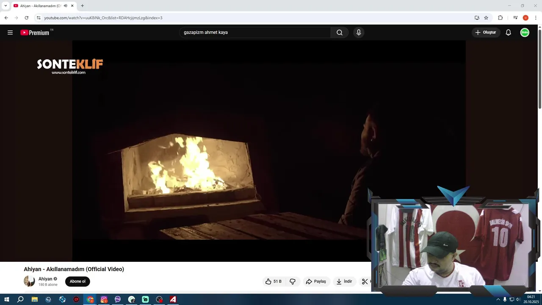Viewport: 542px width, 305px height.
Task: Open the green YouTube account avatar
Action: click(x=525, y=33)
